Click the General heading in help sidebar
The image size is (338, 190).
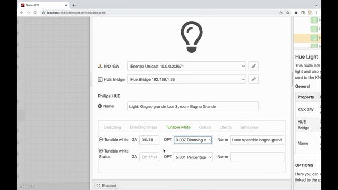coord(303,86)
